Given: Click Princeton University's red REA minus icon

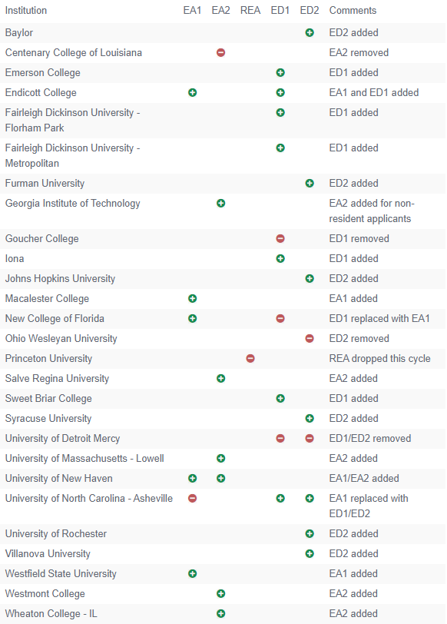Looking at the screenshot, I should [x=250, y=359].
